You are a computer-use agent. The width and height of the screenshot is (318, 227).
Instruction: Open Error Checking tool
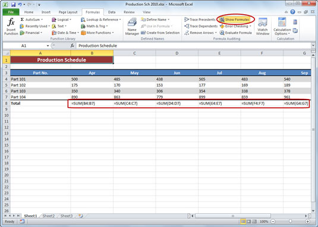(x=235, y=26)
